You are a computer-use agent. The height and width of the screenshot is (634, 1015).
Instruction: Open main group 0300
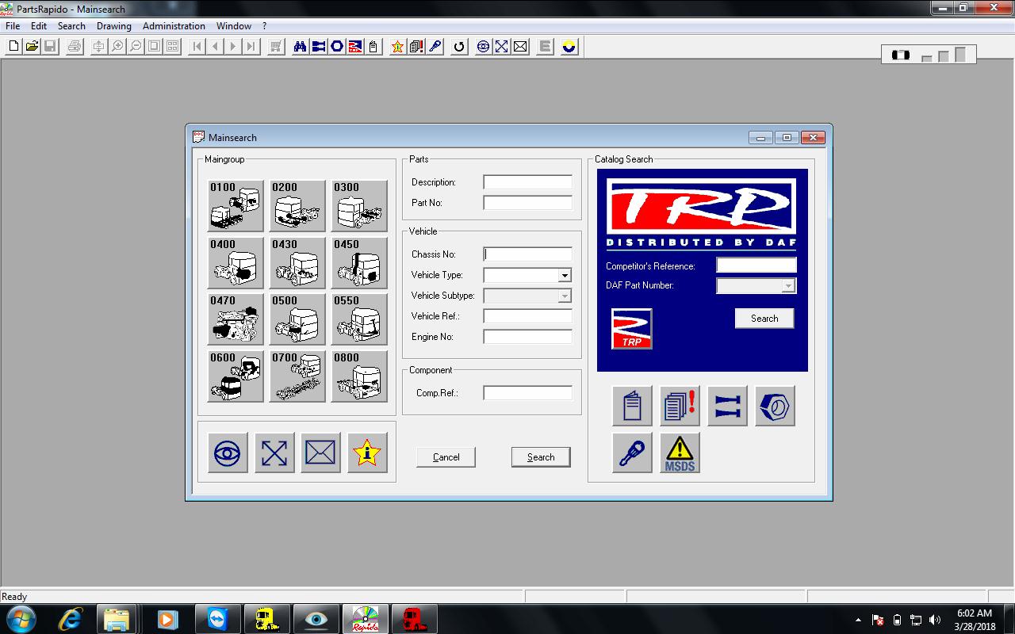[x=359, y=206]
